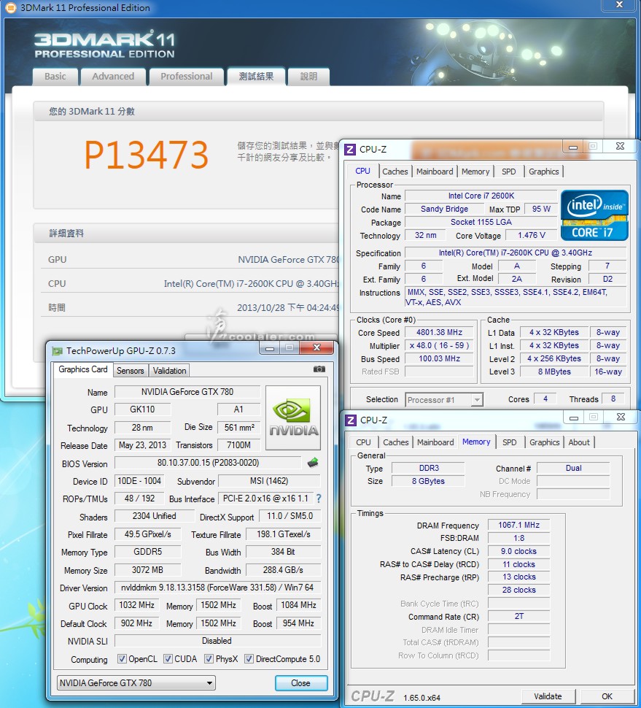Click the Bus Interface question mark icon
Image resolution: width=641 pixels, height=708 pixels.
click(x=319, y=499)
